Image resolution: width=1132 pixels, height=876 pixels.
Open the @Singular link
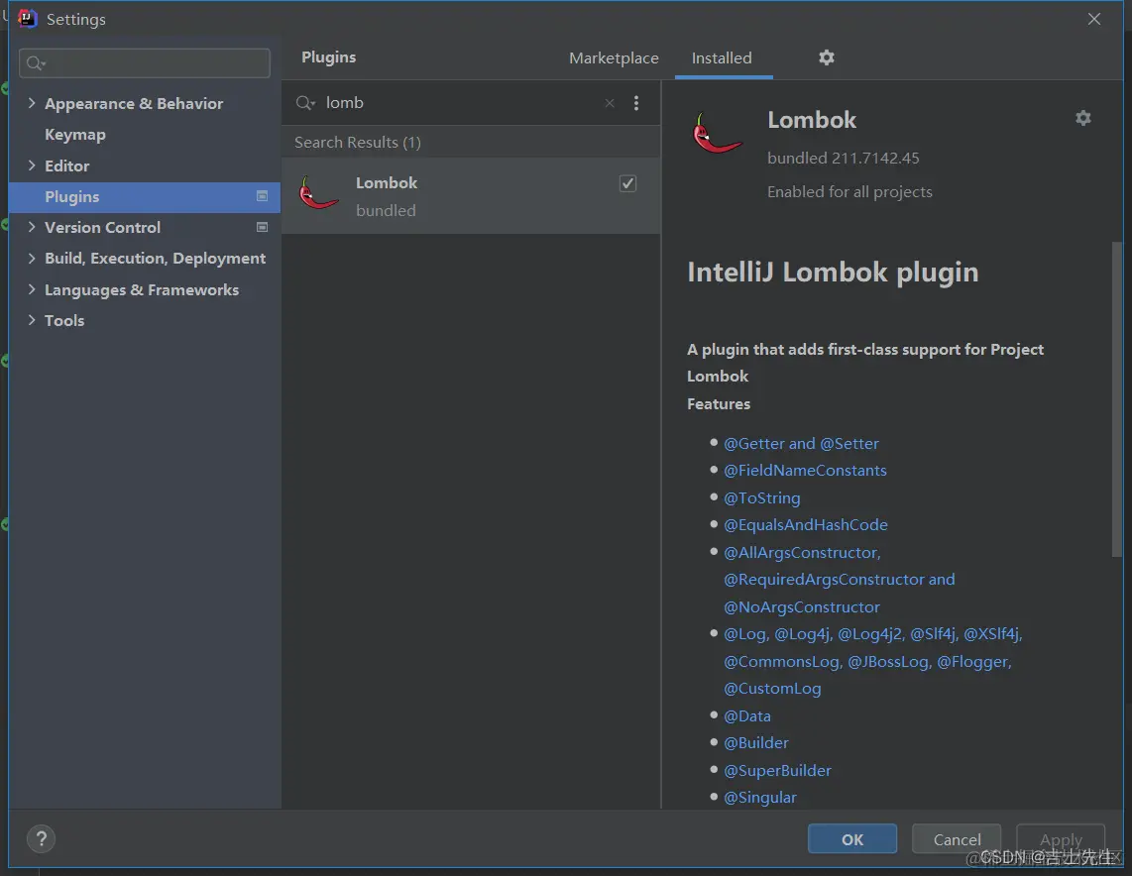(760, 798)
